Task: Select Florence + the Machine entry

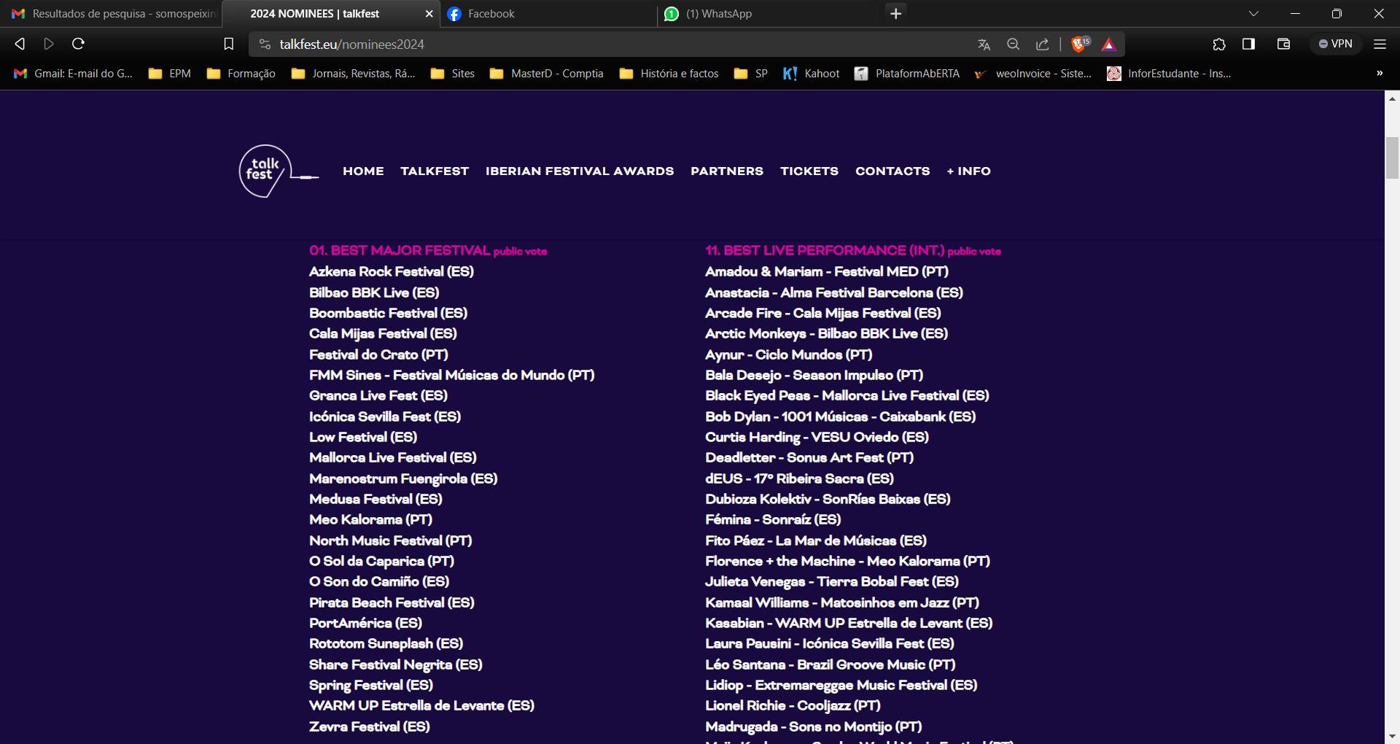Action: [847, 561]
